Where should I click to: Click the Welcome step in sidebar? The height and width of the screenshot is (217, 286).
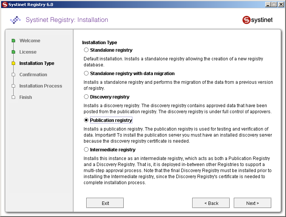(30, 40)
